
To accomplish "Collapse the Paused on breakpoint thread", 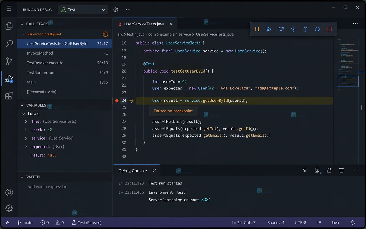I will pos(23,34).
